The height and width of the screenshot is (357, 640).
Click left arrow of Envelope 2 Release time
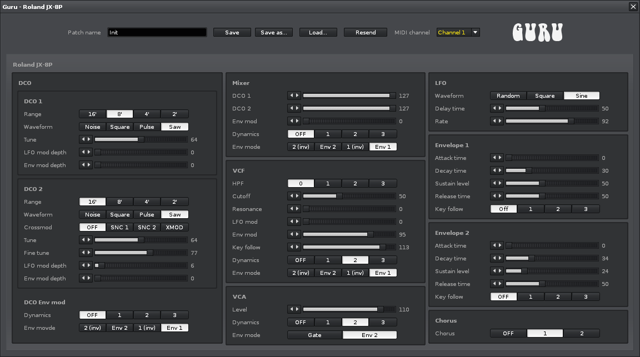coord(494,284)
